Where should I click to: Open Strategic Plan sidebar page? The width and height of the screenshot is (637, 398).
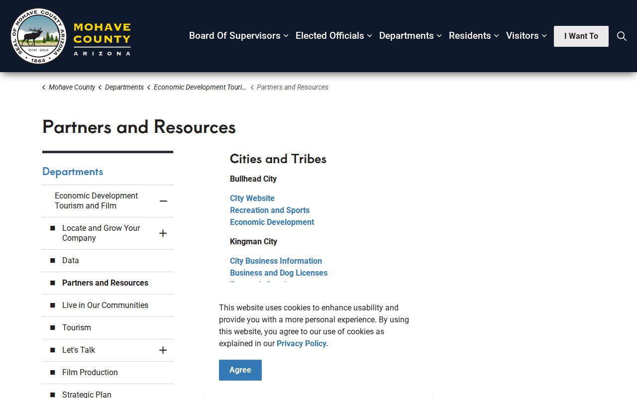(87, 394)
